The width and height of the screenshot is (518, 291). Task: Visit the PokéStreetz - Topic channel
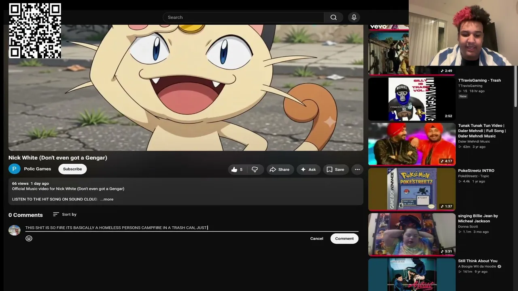click(474, 176)
